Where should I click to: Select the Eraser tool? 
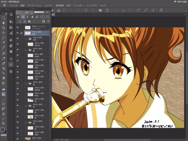[4, 78]
